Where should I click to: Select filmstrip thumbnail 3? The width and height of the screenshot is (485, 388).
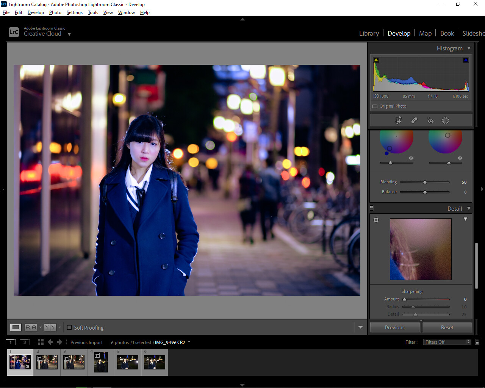(x=74, y=362)
